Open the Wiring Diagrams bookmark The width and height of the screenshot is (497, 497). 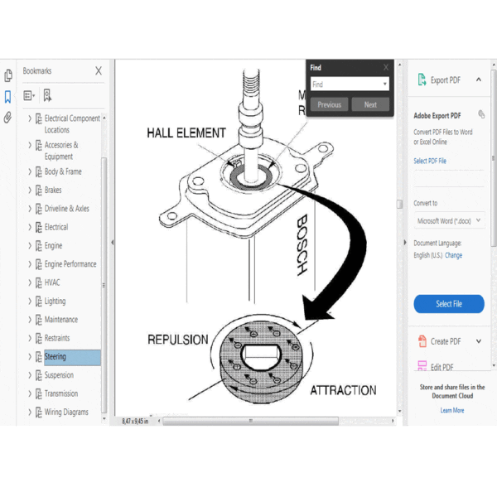coord(66,412)
